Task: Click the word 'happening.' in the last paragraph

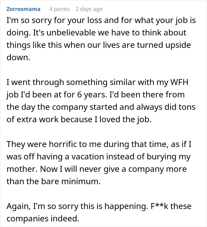Action: [x=126, y=206]
